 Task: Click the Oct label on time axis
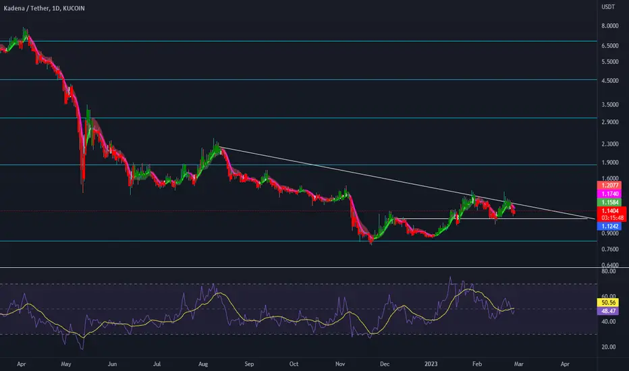294,364
